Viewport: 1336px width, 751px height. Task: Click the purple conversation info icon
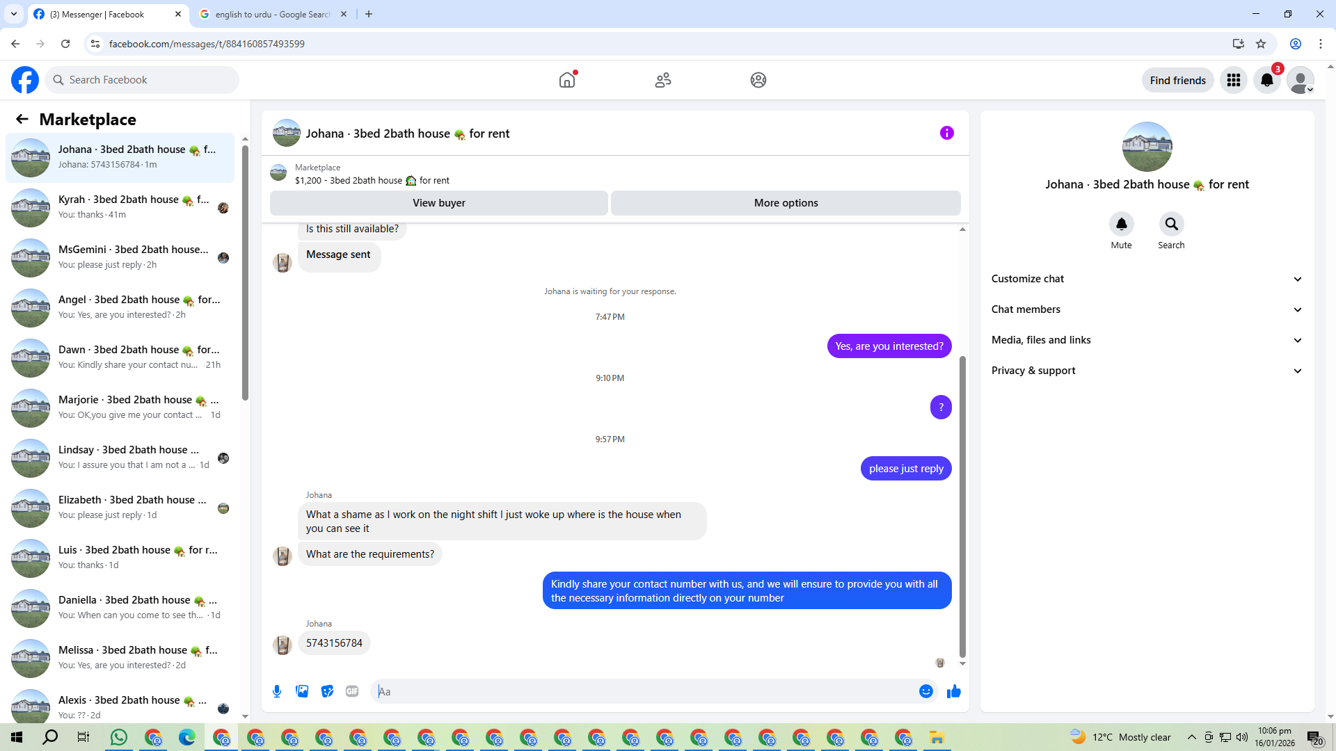click(x=946, y=133)
